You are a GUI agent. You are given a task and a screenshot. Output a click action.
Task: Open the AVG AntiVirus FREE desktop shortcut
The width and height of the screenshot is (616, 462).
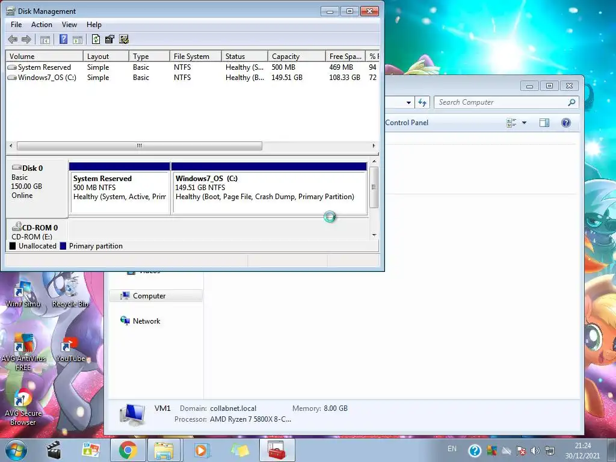click(23, 353)
